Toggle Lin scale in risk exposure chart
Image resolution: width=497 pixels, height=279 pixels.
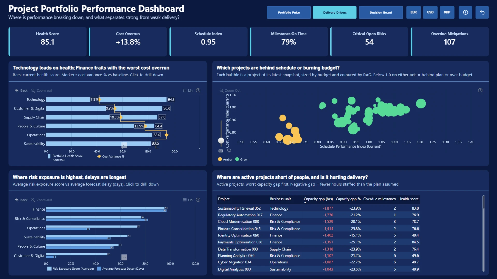[x=188, y=200]
